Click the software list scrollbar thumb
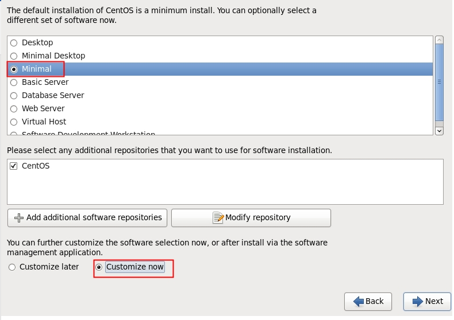Screen dimensions: 454x320 click(x=439, y=81)
